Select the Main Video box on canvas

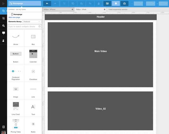[100, 55]
